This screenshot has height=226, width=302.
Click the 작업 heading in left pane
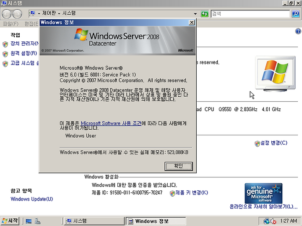(x=16, y=35)
